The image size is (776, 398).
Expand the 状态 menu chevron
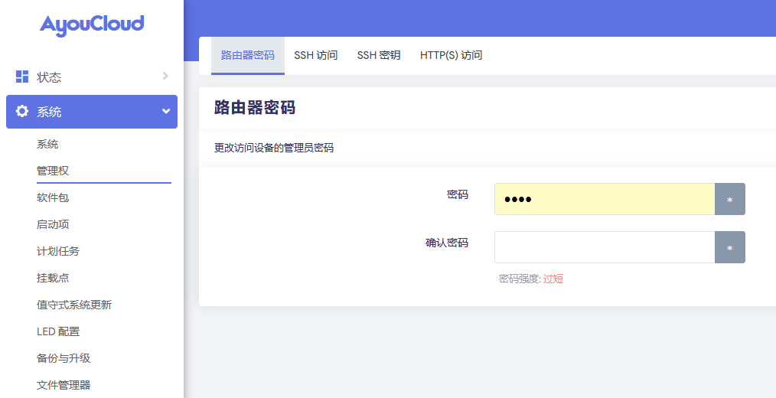[x=165, y=76]
